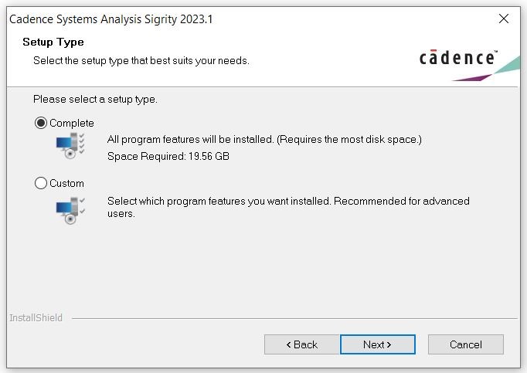This screenshot has height=373, width=527.
Task: Click the Setup Type heading
Action: [53, 42]
